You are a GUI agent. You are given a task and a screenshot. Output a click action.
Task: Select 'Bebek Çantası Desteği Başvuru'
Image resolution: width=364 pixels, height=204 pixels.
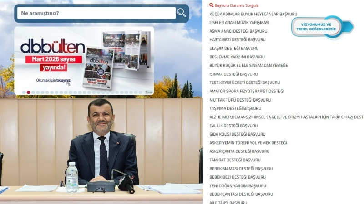(x=241, y=194)
